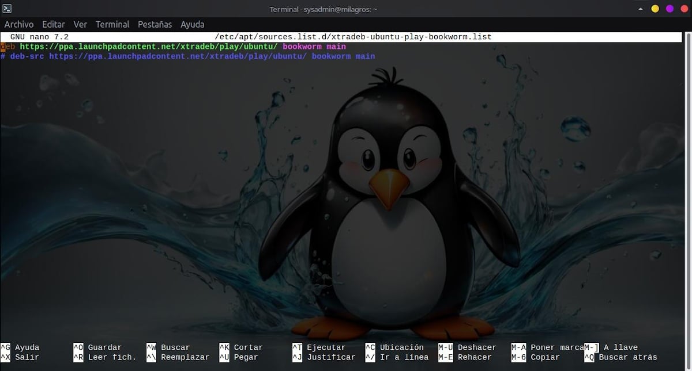Viewport: 692px width, 371px height.
Task: Click the Terminal application icon in the titlebar
Action: coord(8,8)
